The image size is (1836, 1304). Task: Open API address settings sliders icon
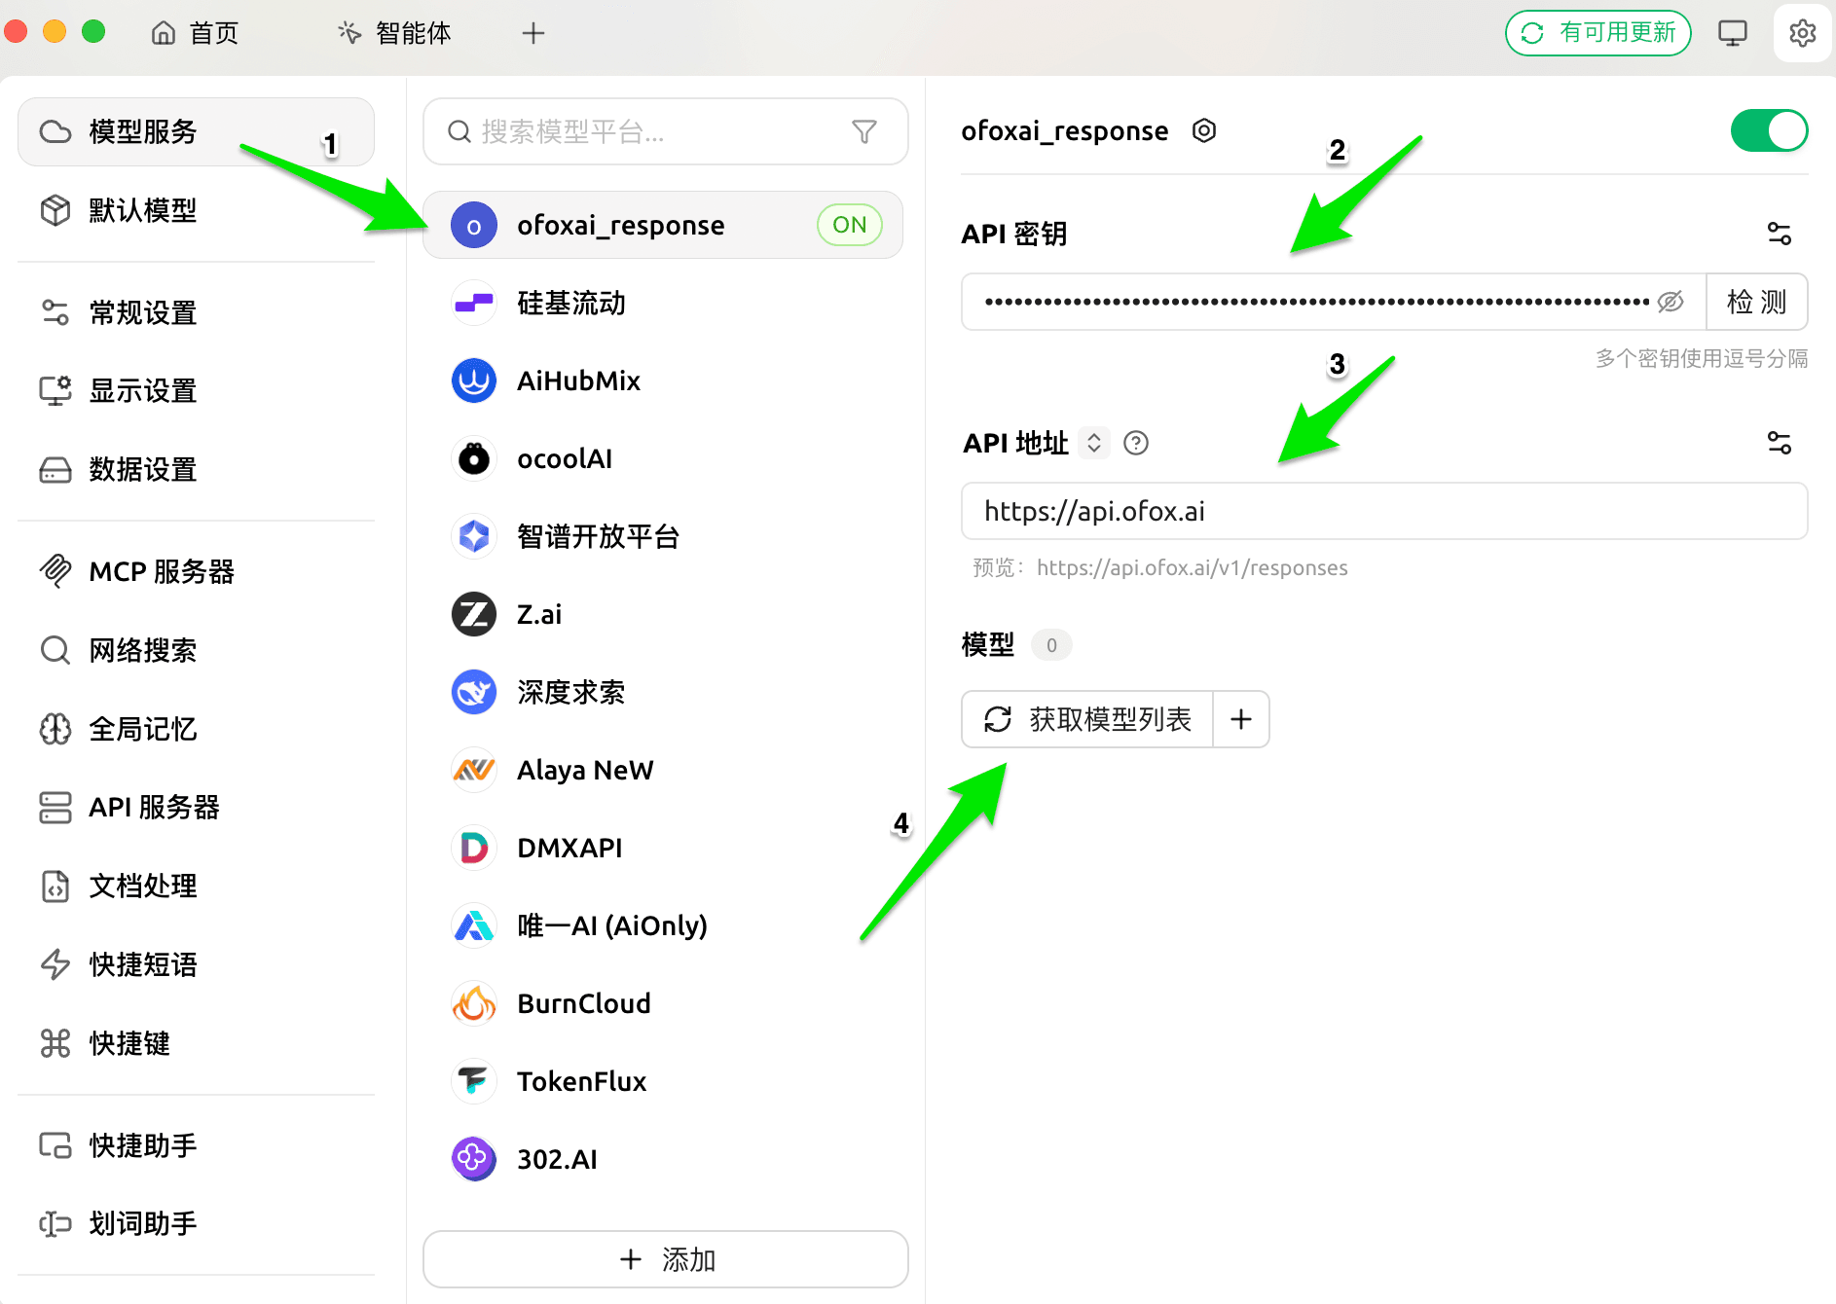pos(1779,443)
